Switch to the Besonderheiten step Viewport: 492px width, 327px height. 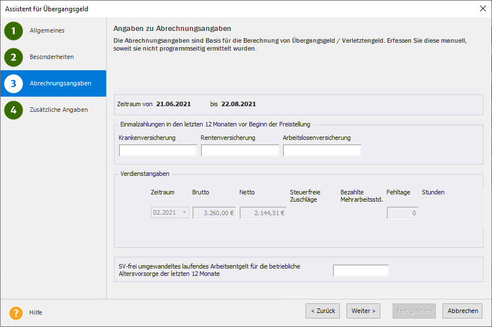pyautogui.click(x=52, y=57)
